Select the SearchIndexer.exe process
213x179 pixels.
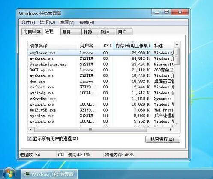(101, 65)
